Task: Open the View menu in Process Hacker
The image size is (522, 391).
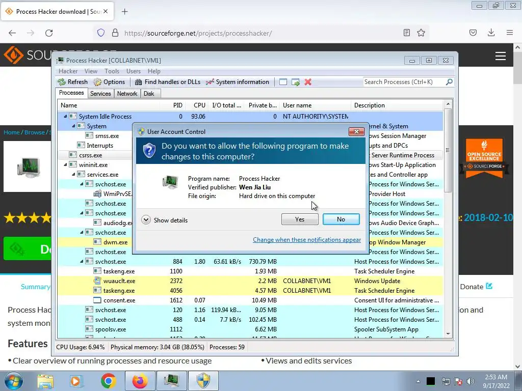Action: click(x=91, y=71)
